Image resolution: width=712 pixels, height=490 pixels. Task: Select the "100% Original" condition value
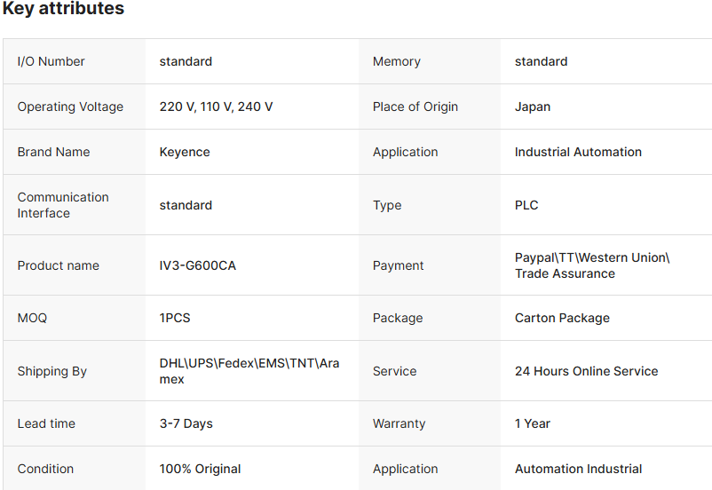pos(200,469)
